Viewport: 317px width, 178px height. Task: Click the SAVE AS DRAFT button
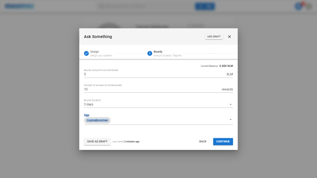(97, 141)
